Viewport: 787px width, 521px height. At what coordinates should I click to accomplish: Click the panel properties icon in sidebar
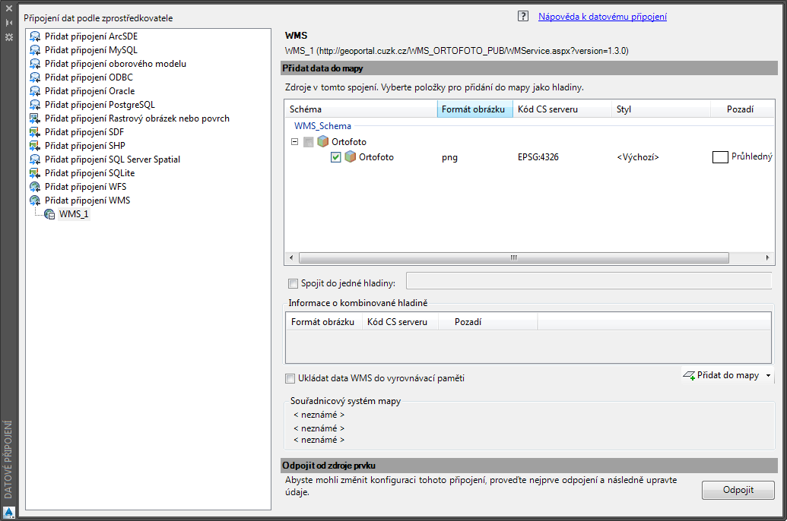9,36
